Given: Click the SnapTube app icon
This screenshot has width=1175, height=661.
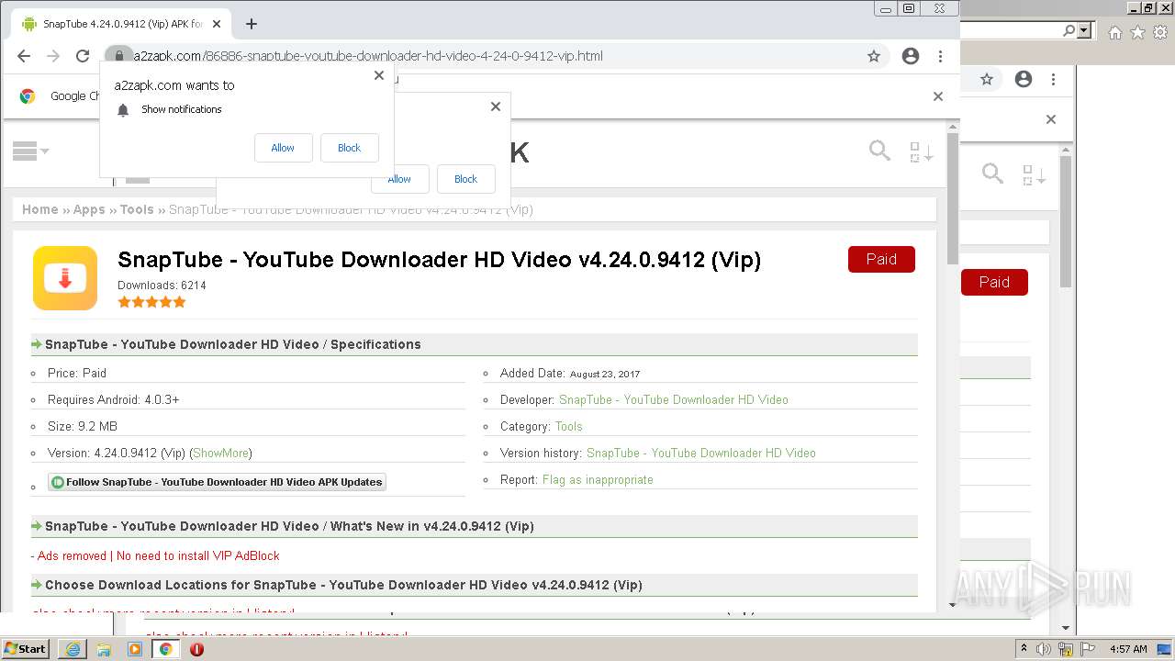Looking at the screenshot, I should click(x=65, y=278).
